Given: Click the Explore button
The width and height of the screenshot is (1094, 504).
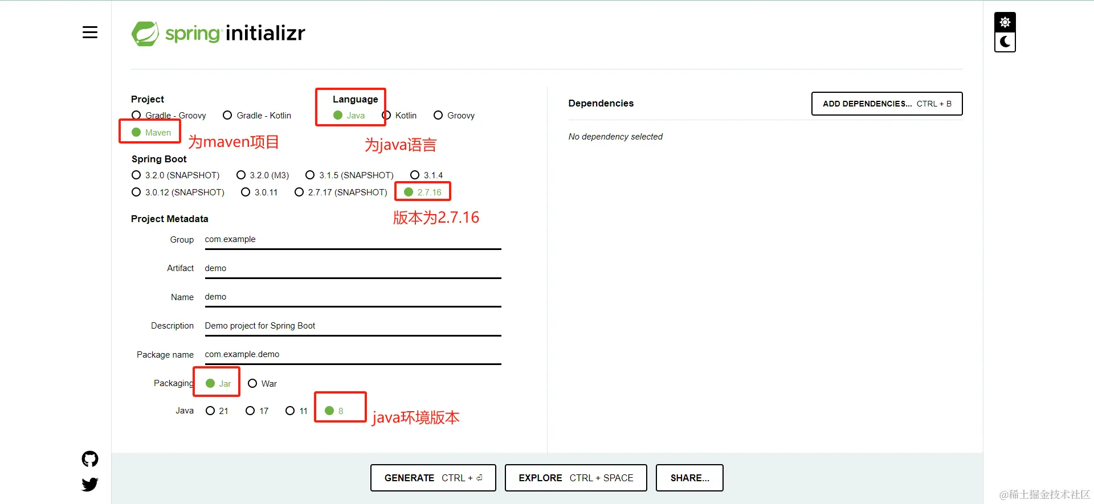Looking at the screenshot, I should point(576,478).
